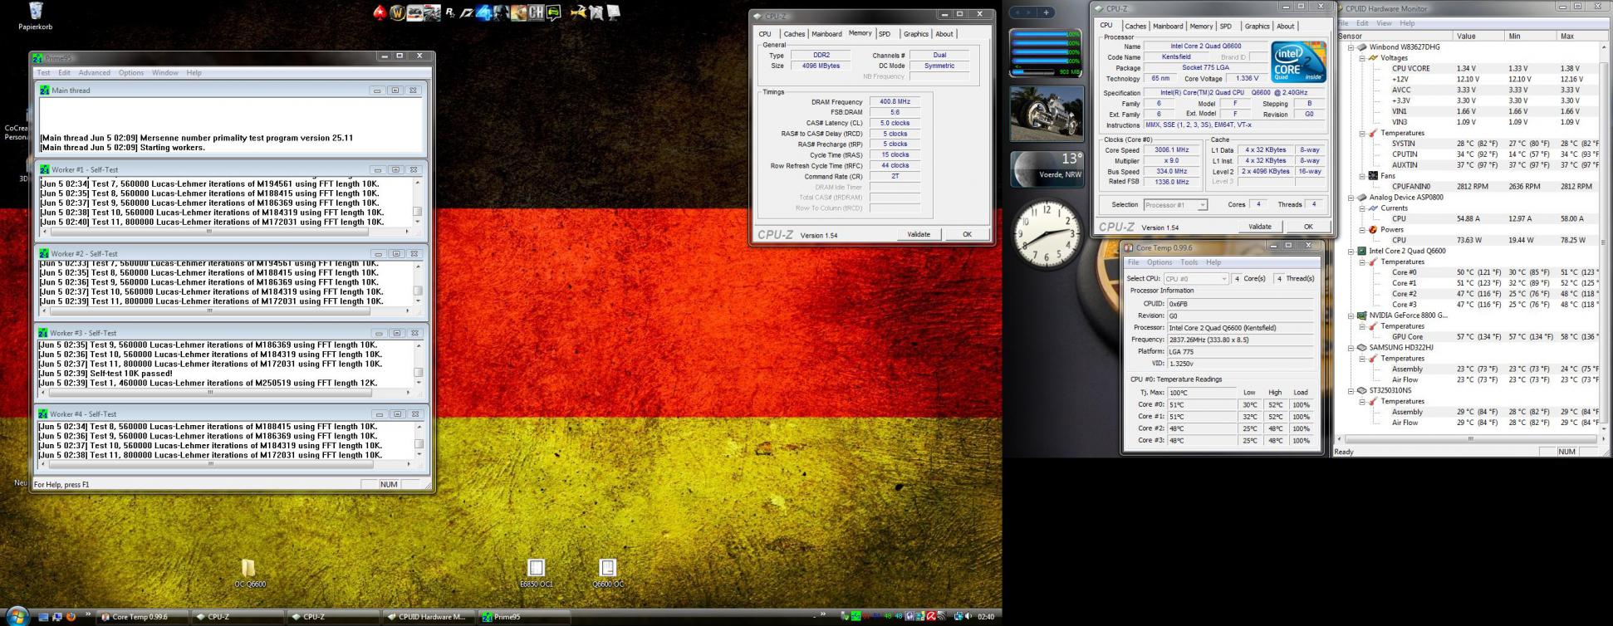This screenshot has width=1613, height=626.
Task: Click the GPU icon beside NVIDIA GeForce 8800
Action: (1362, 315)
